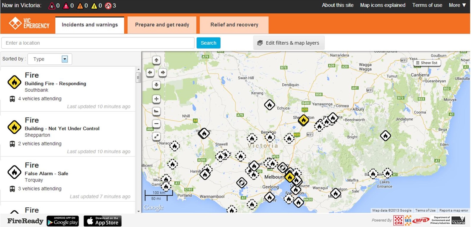Click the total fire ban icon showing 3
The width and height of the screenshot is (471, 227).
(x=108, y=6)
